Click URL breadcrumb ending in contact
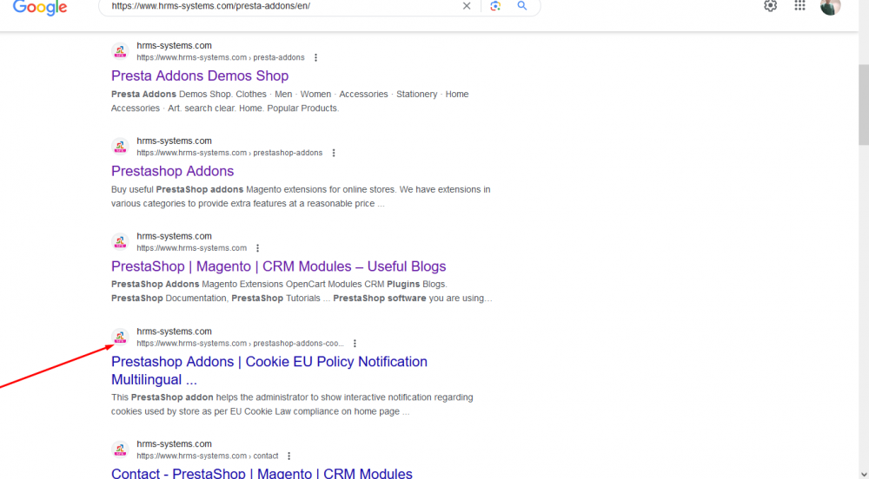This screenshot has width=869, height=479. click(208, 456)
